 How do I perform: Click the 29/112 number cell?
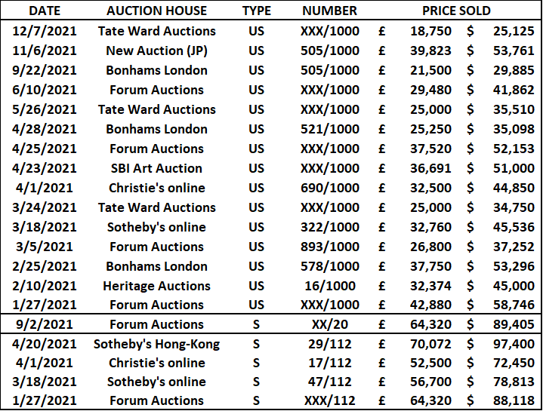click(x=330, y=344)
